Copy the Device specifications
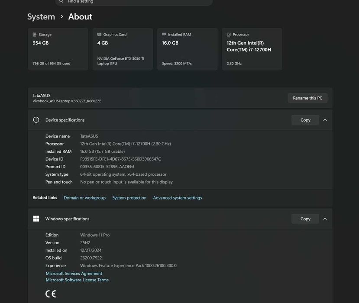 click(305, 120)
